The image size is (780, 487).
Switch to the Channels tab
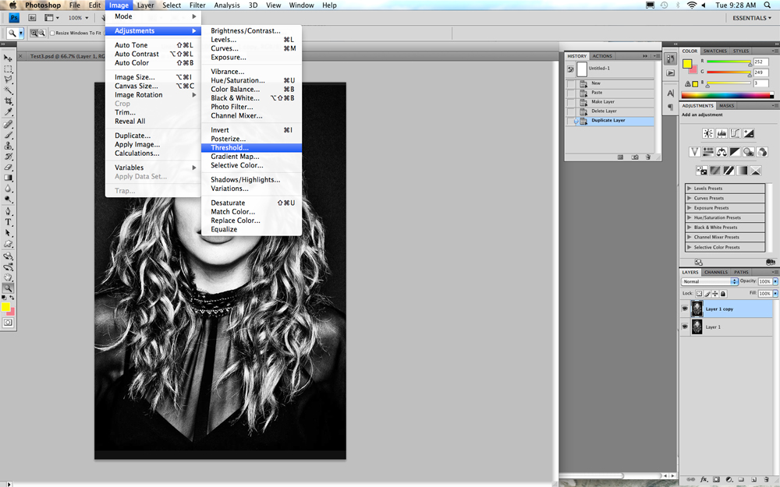point(715,272)
